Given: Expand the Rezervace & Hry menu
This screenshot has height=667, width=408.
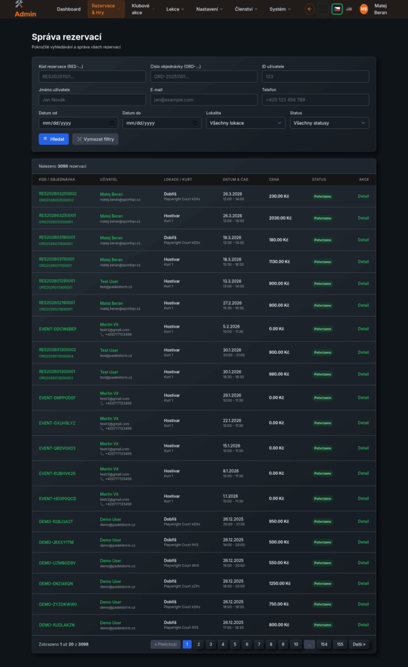Looking at the screenshot, I should [x=106, y=9].
